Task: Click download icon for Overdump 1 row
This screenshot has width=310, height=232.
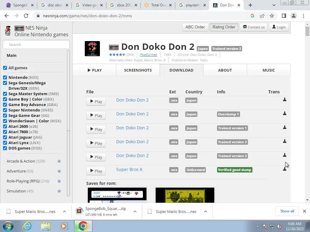Action: tap(285, 113)
